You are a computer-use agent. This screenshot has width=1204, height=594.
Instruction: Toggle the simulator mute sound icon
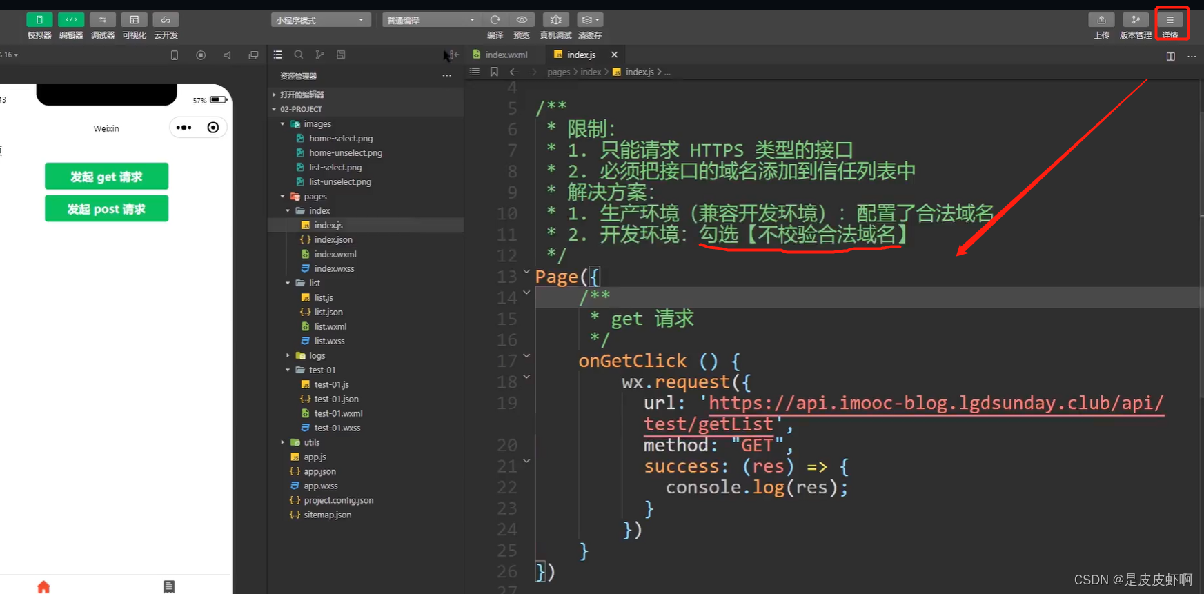coord(227,55)
